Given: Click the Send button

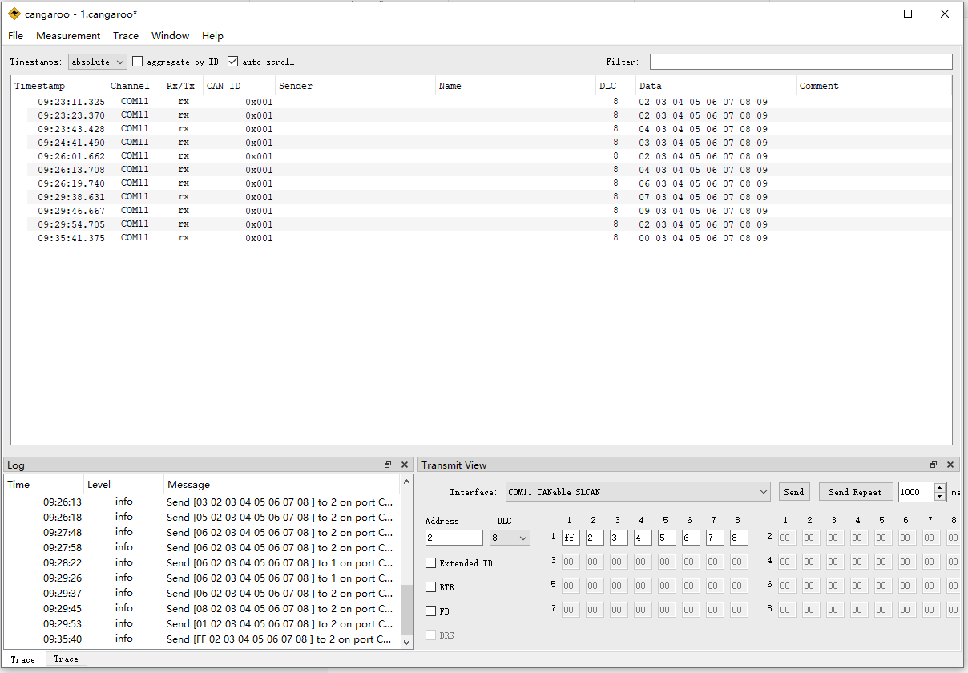Looking at the screenshot, I should coord(794,492).
